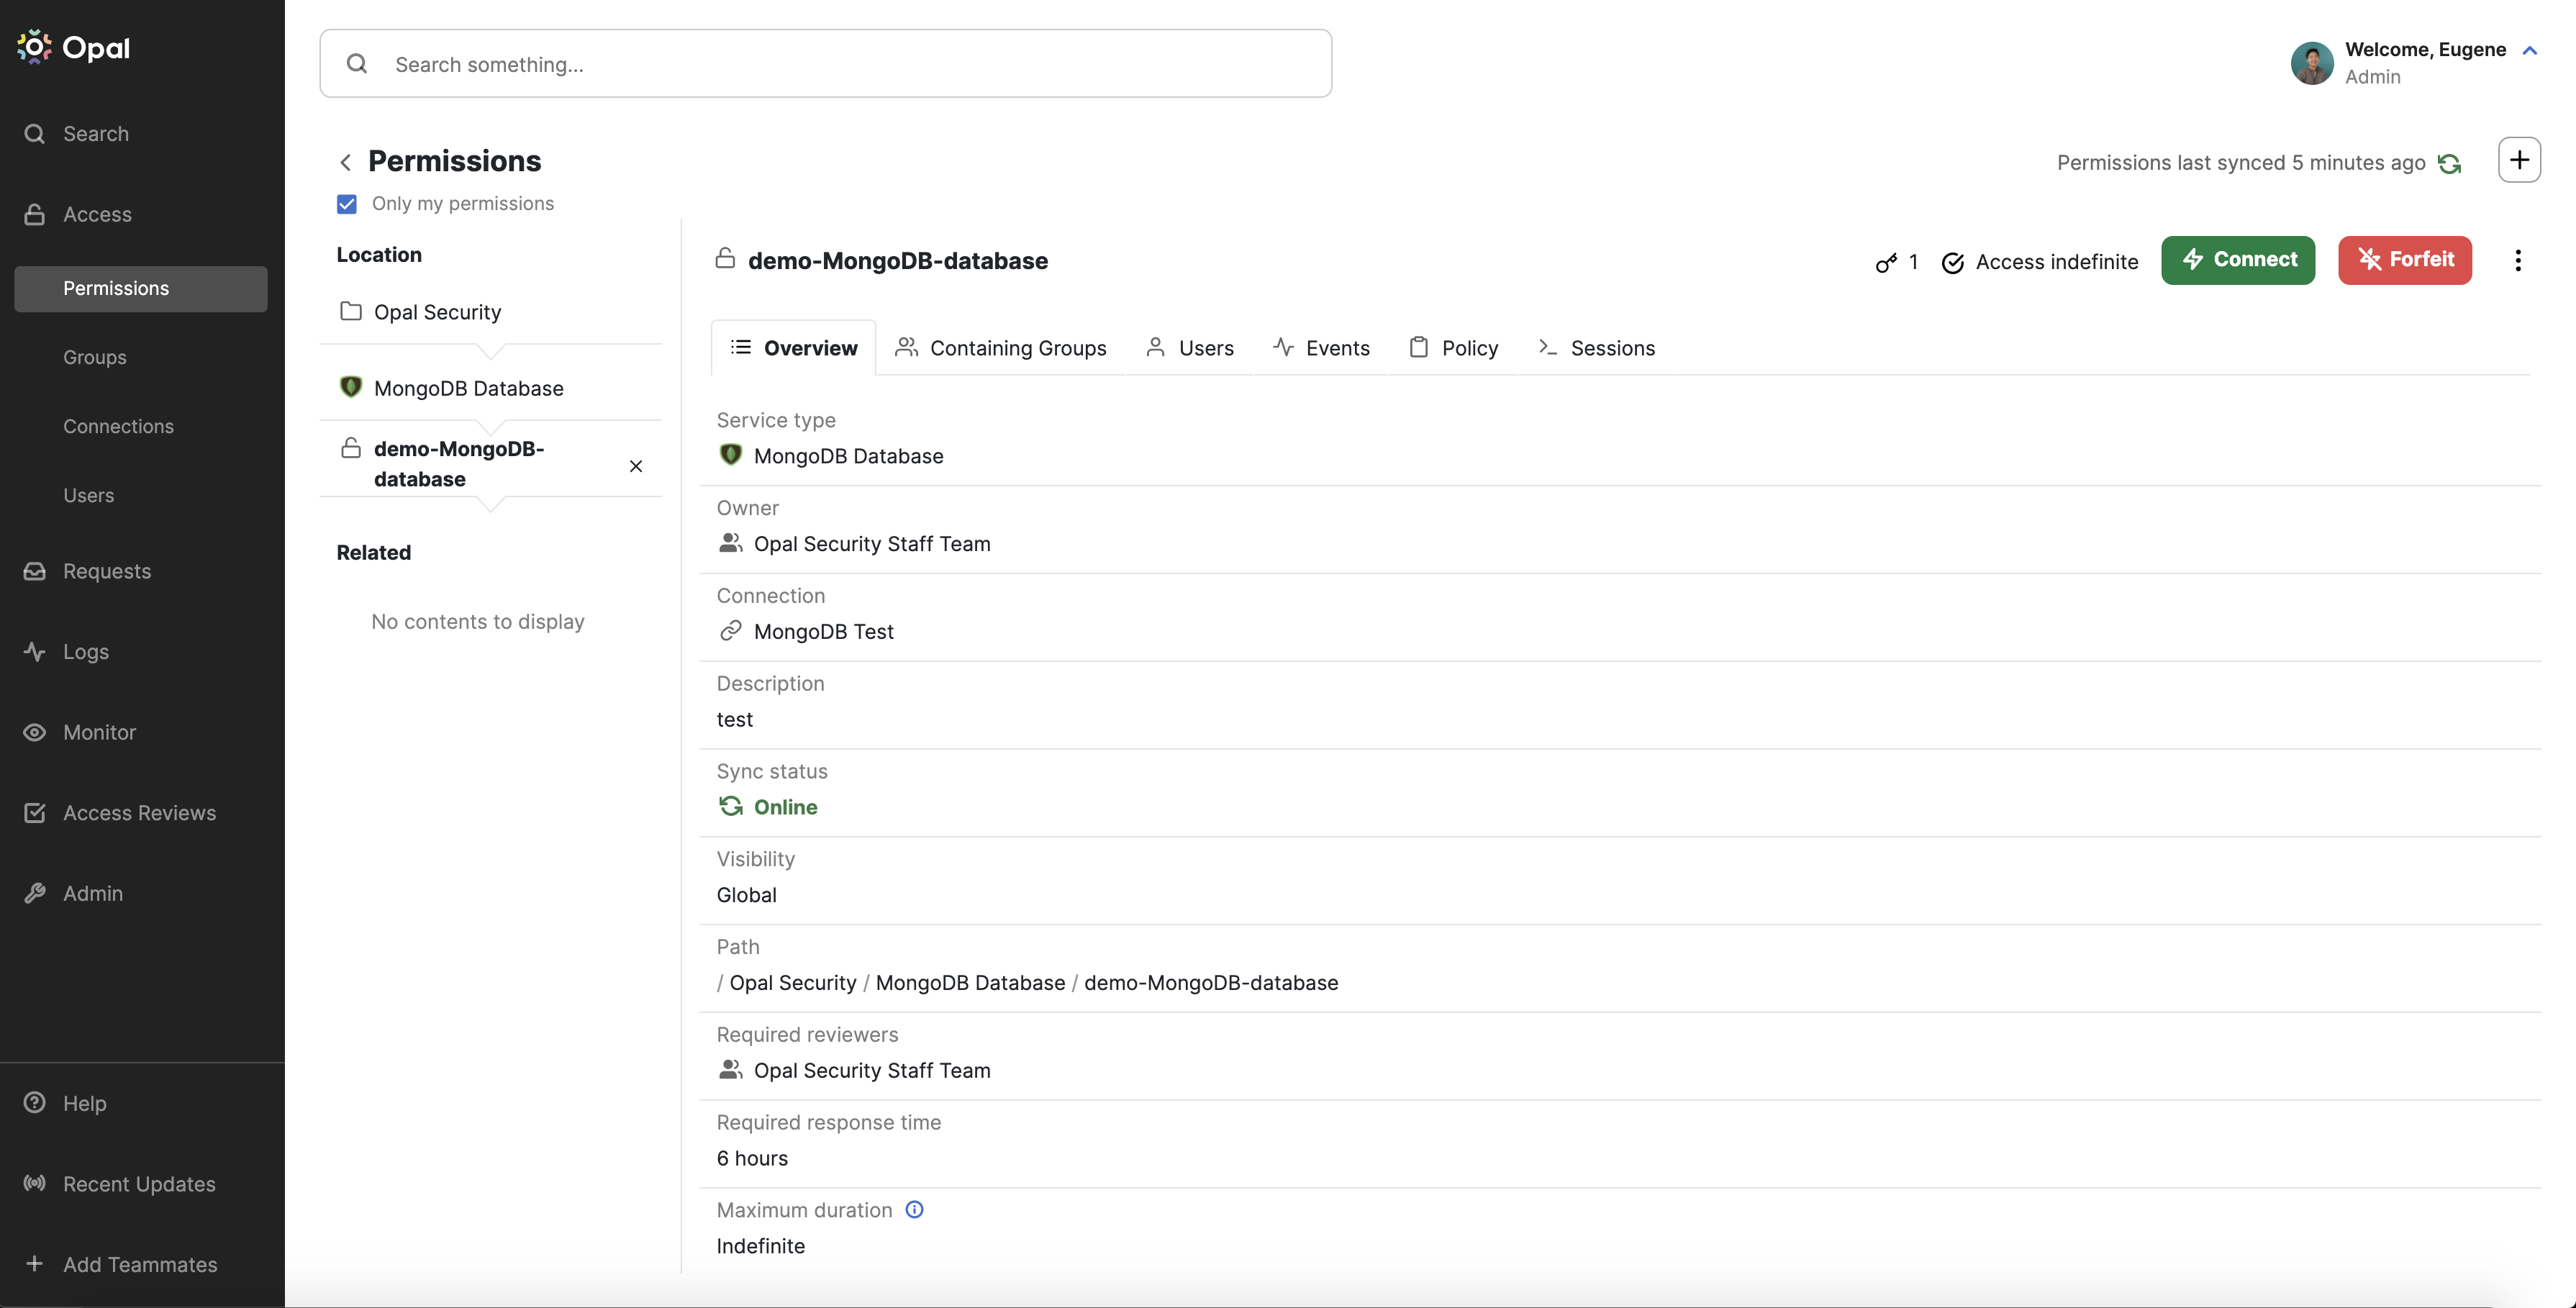Refresh the permissions sync icon

click(x=2449, y=163)
